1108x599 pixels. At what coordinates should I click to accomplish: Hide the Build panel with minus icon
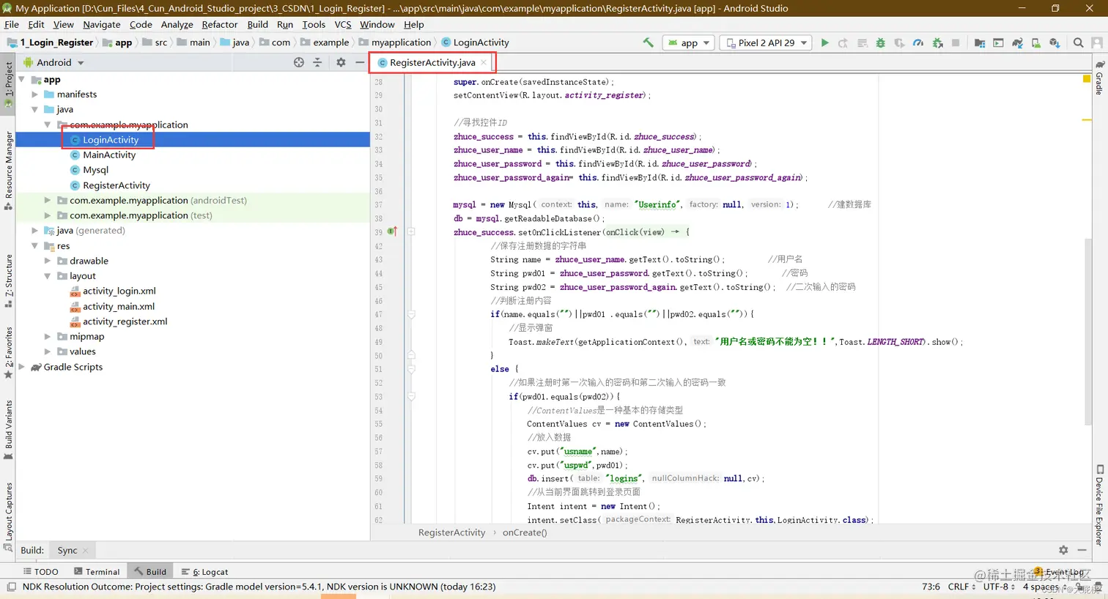pos(1082,550)
